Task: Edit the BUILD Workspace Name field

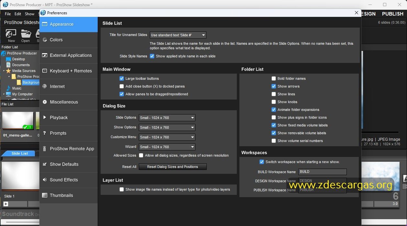Action: click(323, 172)
